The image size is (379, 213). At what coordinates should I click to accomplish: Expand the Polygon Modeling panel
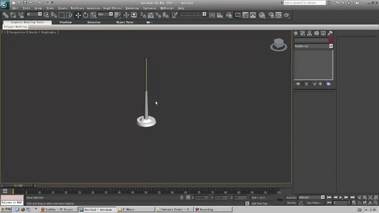15,27
